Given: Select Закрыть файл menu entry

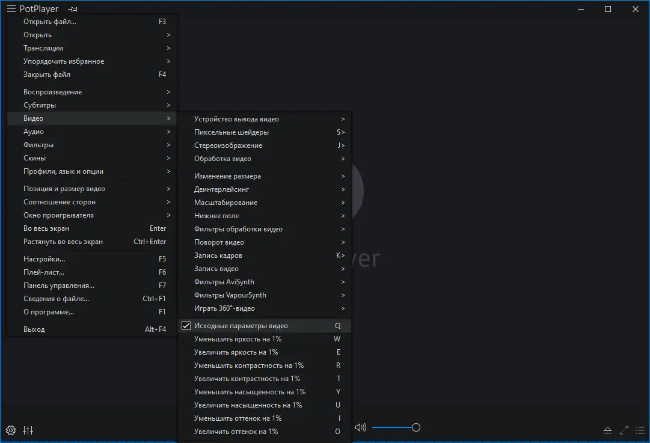Looking at the screenshot, I should coord(92,75).
